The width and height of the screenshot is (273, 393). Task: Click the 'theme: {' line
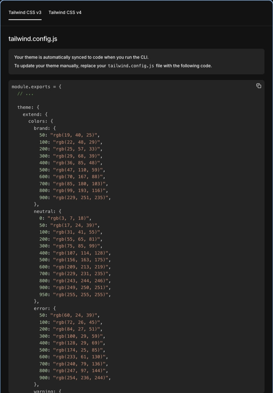coord(28,107)
